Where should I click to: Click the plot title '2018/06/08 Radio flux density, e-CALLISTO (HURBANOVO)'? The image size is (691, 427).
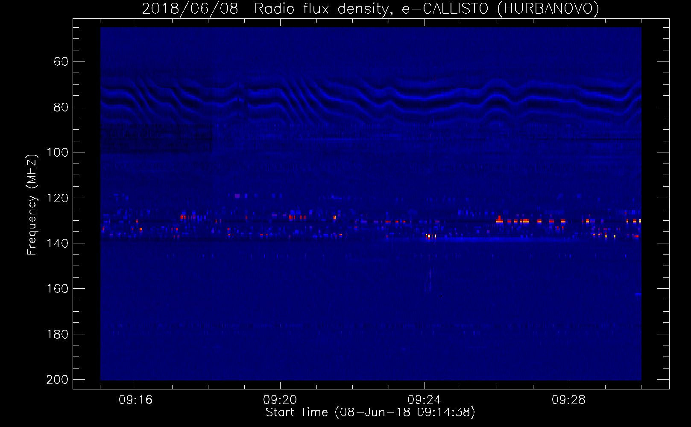click(370, 9)
